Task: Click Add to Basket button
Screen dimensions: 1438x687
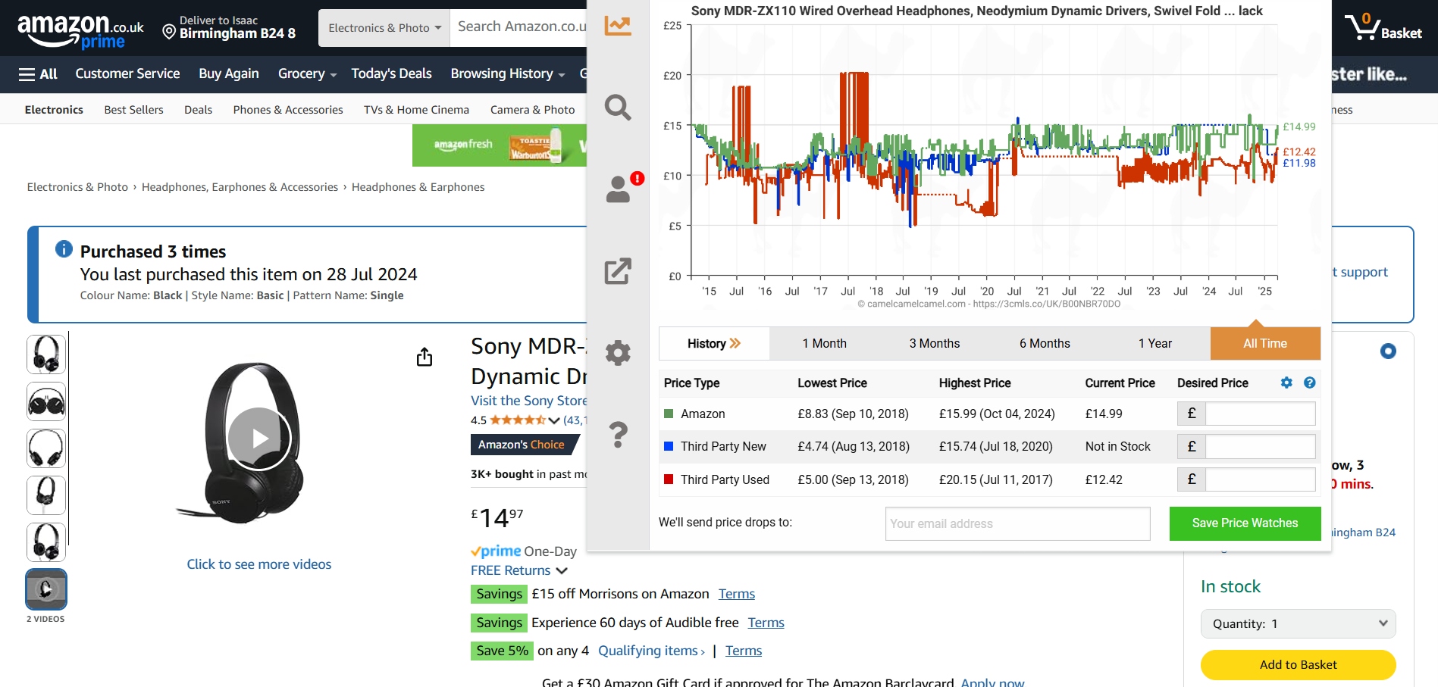Action: (1298, 664)
